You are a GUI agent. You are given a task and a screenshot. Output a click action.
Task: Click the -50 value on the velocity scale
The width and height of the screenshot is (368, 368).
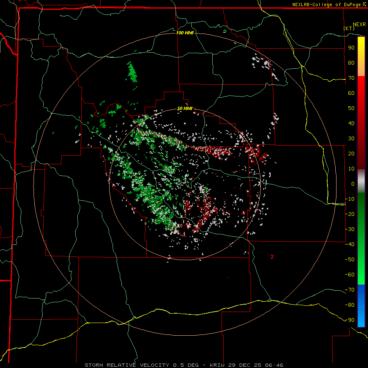pyautogui.click(x=350, y=260)
